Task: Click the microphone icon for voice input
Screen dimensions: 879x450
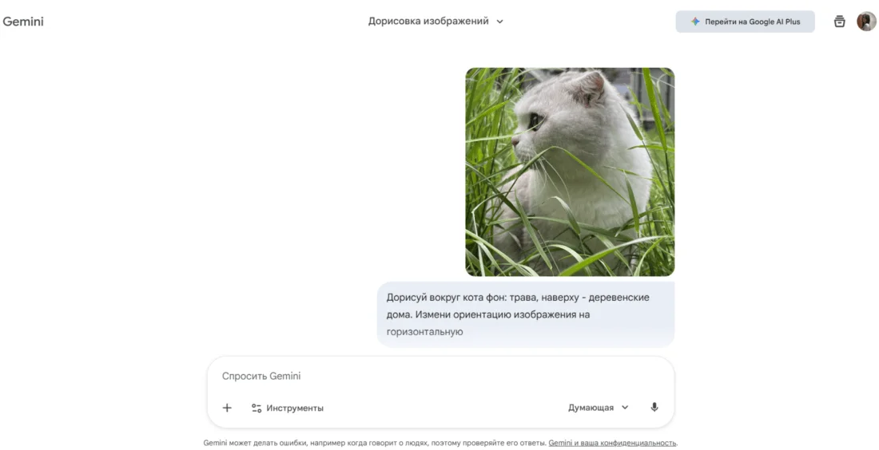Action: point(654,408)
